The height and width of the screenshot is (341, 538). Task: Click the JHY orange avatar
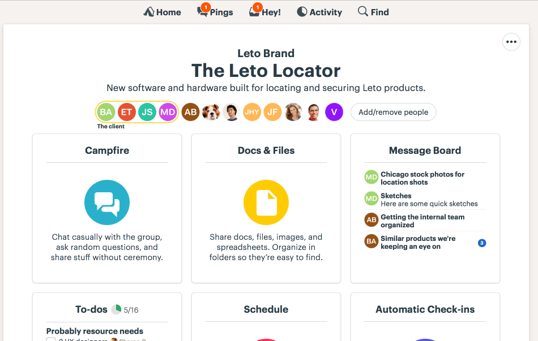point(252,112)
